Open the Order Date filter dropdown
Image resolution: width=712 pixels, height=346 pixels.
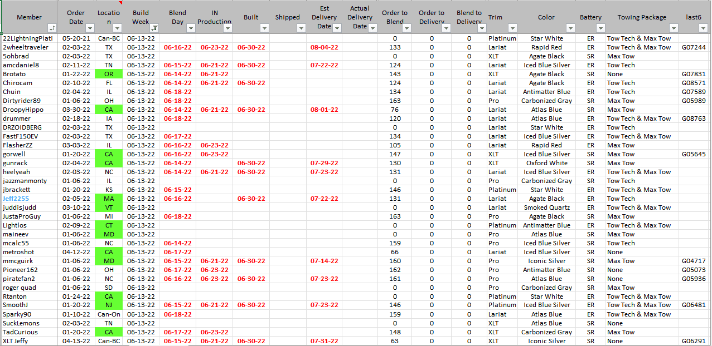pos(89,28)
